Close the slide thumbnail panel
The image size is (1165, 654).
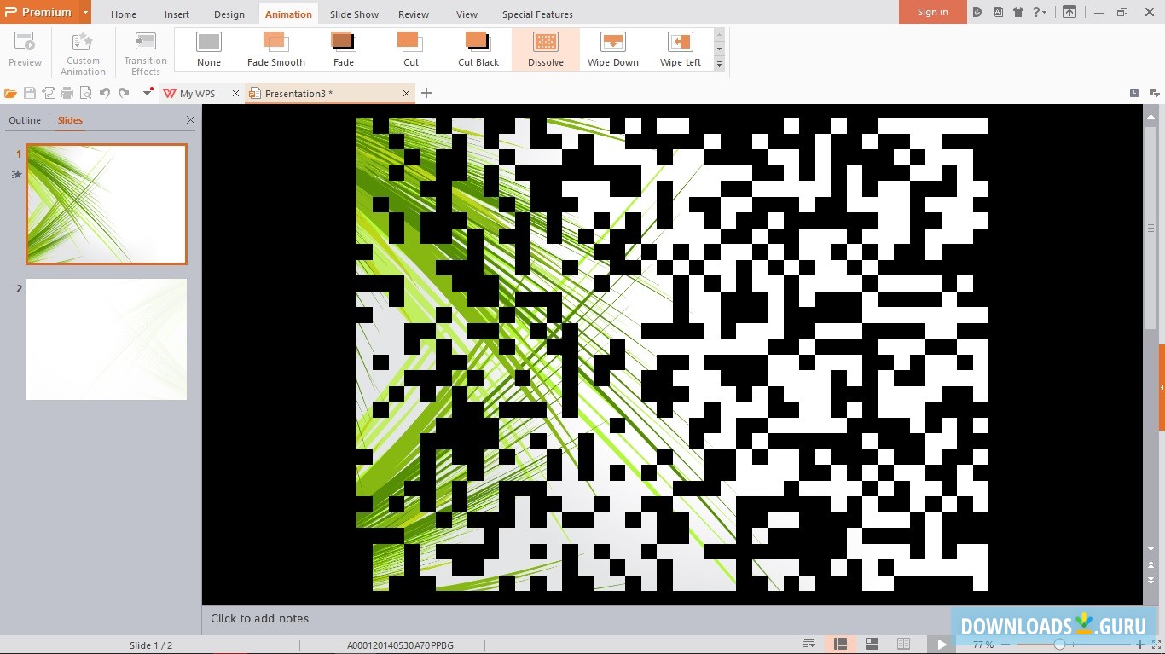(x=190, y=120)
